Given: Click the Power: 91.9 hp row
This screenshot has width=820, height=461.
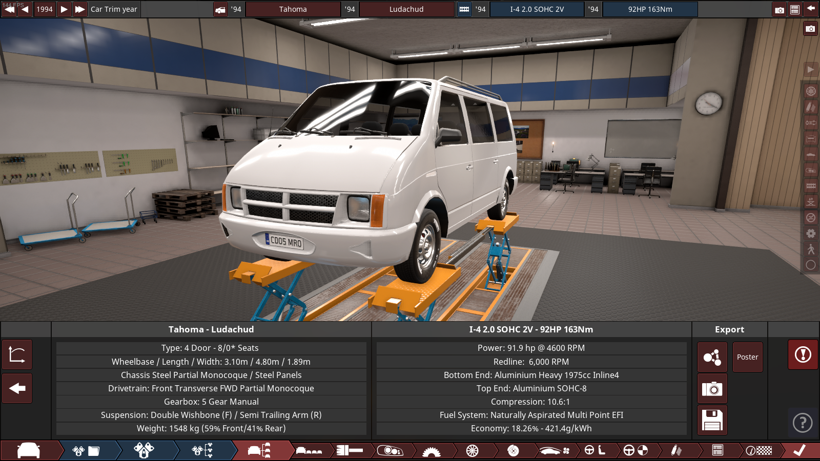Looking at the screenshot, I should pyautogui.click(x=531, y=348).
